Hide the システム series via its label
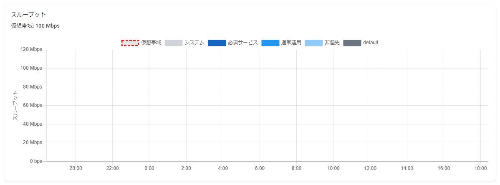Image resolution: width=500 pixels, height=185 pixels. 194,43
